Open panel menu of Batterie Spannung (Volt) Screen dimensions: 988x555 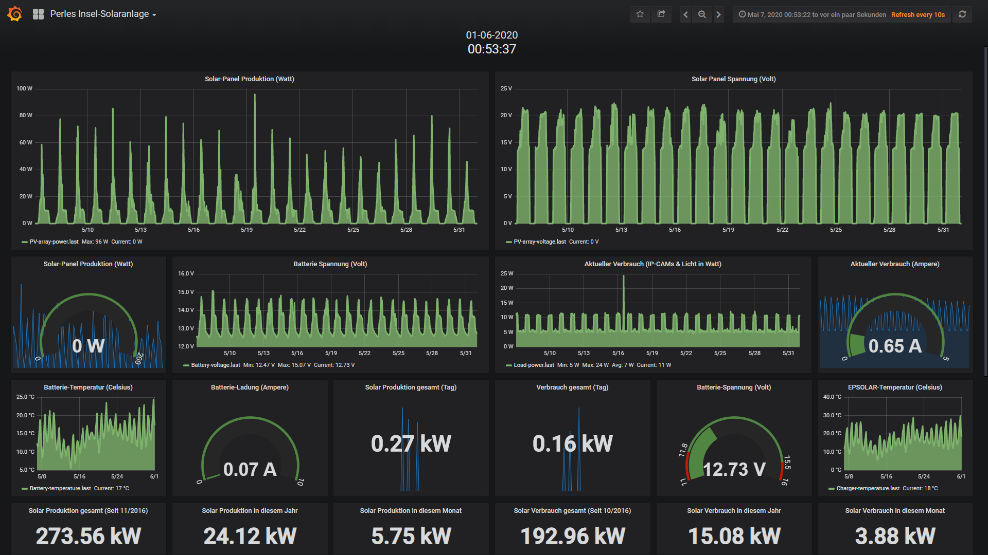point(330,264)
